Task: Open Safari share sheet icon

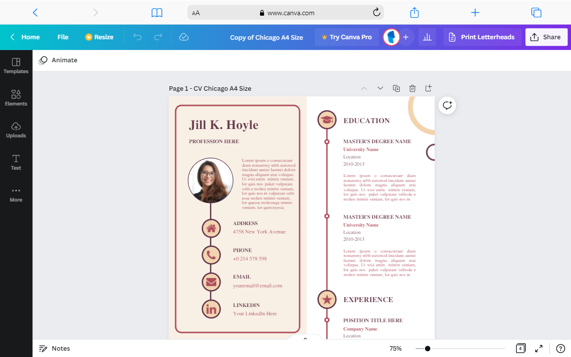Action: [x=415, y=12]
